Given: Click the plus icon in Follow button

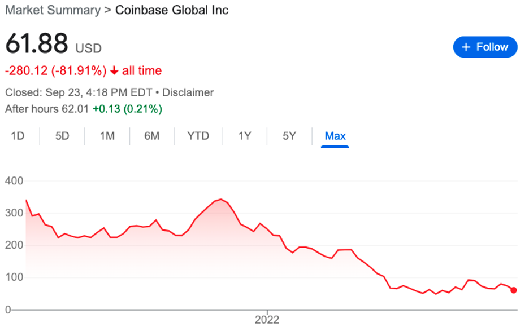Looking at the screenshot, I should [x=466, y=47].
